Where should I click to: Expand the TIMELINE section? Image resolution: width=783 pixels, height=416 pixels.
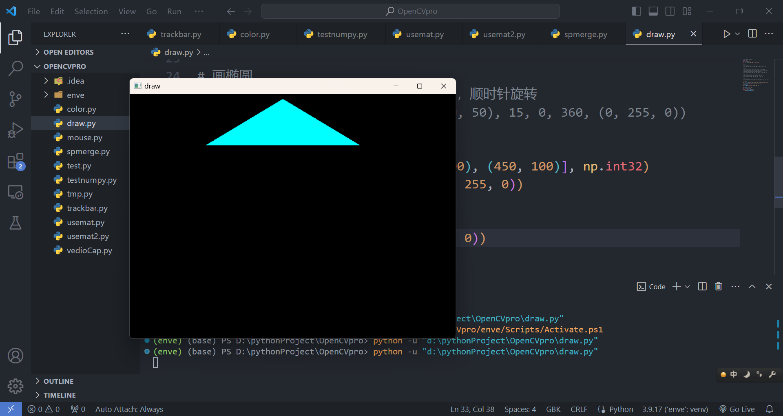pos(60,395)
